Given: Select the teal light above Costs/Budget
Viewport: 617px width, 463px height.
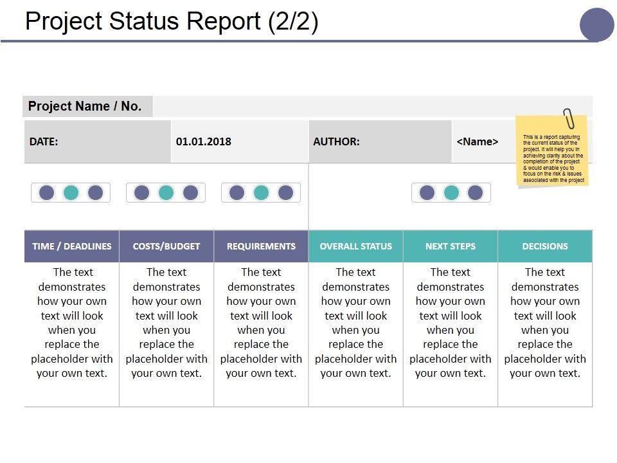Looking at the screenshot, I should click(166, 192).
